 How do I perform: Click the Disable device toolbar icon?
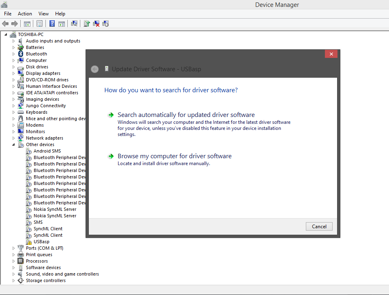point(105,23)
